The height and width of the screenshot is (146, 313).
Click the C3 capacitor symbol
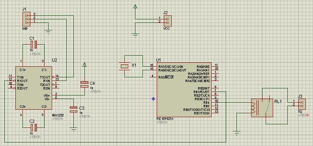(74, 110)
